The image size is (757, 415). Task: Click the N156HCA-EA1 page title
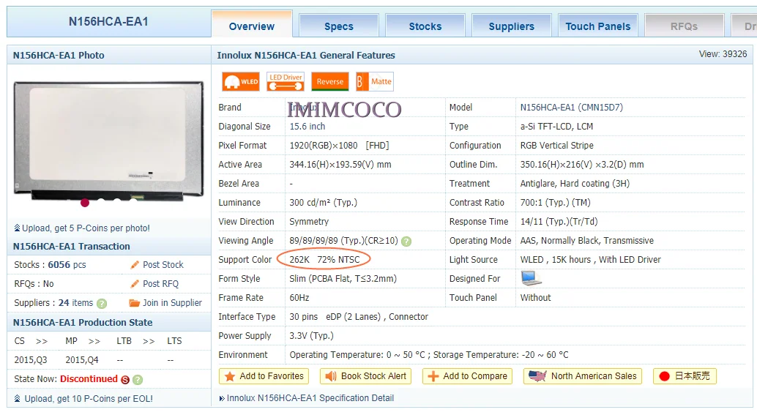[108, 22]
